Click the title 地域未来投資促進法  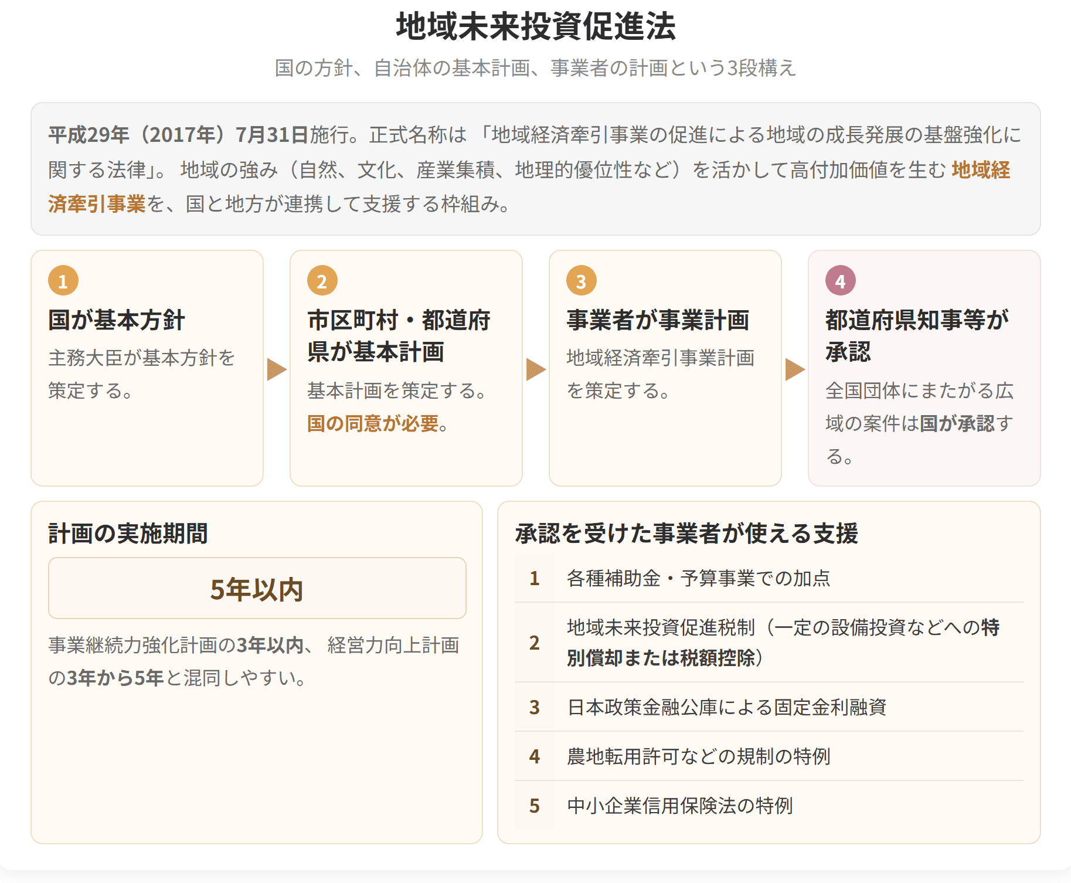(536, 27)
